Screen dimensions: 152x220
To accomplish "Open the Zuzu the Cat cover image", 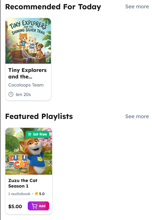I will [x=29, y=151].
